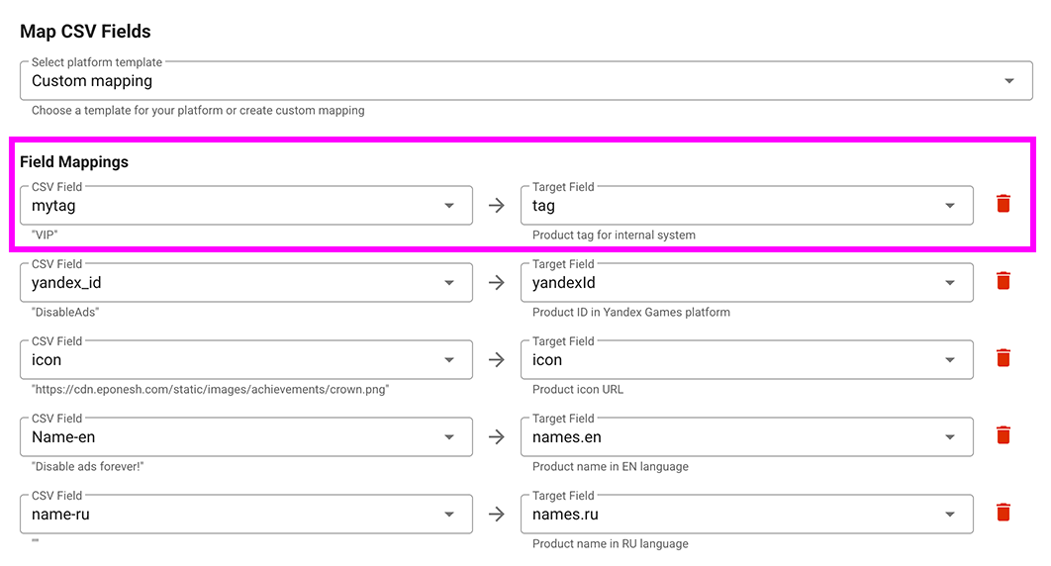Delete the mytag field mapping

[1003, 205]
